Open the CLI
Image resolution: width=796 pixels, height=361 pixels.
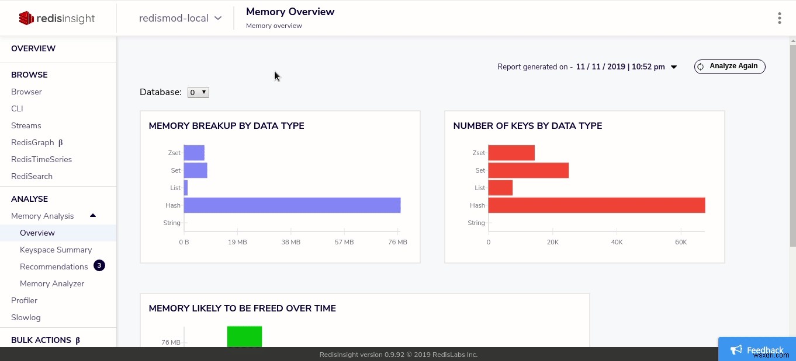click(17, 108)
